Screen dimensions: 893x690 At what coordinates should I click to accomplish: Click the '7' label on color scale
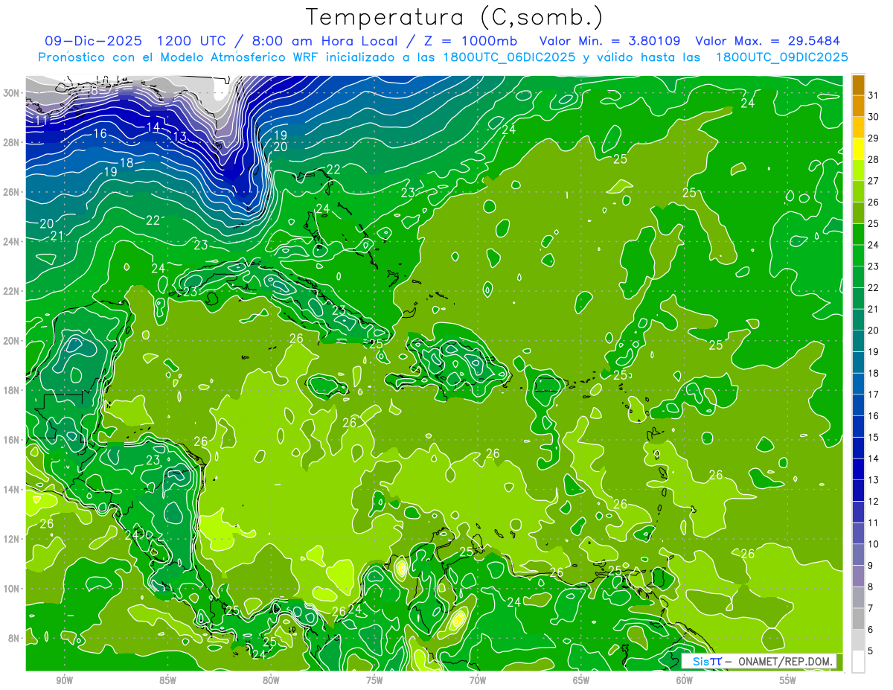click(871, 608)
